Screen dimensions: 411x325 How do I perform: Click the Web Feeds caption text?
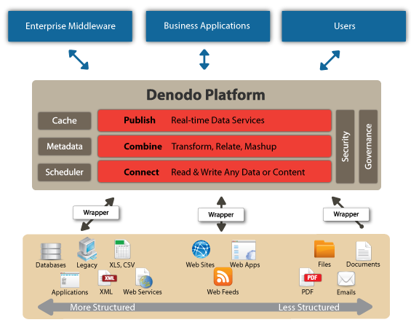223,292
